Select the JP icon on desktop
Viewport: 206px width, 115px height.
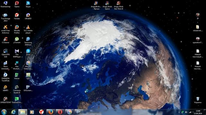(x=198, y=16)
